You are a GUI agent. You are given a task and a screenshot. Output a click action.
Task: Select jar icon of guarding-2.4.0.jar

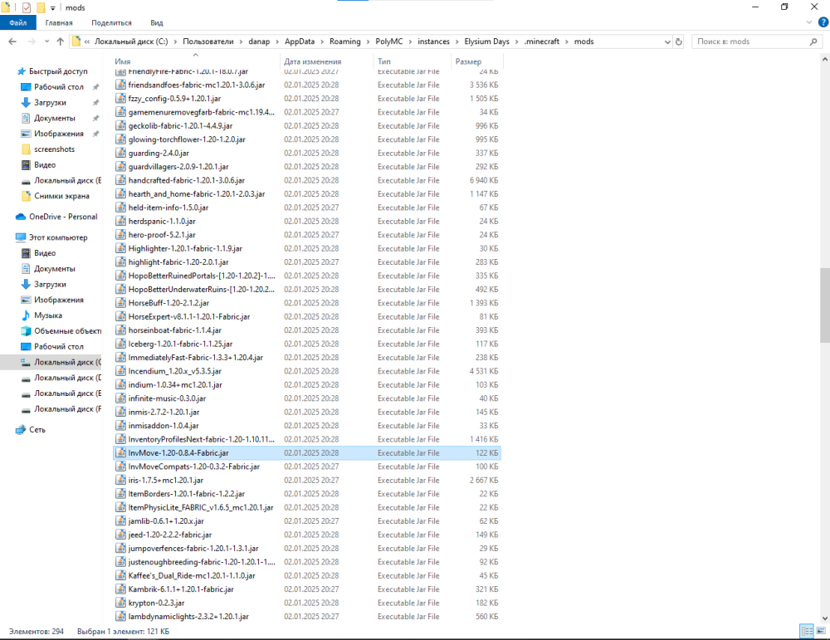120,153
